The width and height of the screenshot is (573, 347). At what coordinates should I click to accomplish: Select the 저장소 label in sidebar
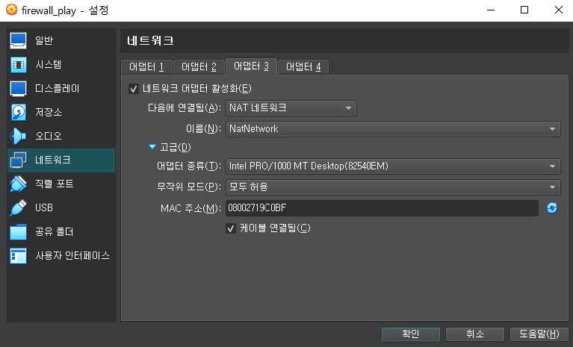49,113
